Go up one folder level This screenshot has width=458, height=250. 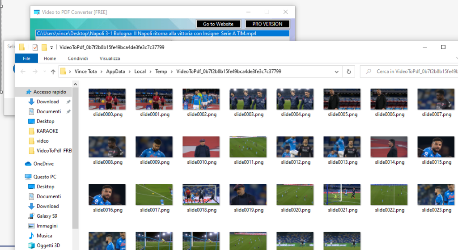click(x=53, y=72)
